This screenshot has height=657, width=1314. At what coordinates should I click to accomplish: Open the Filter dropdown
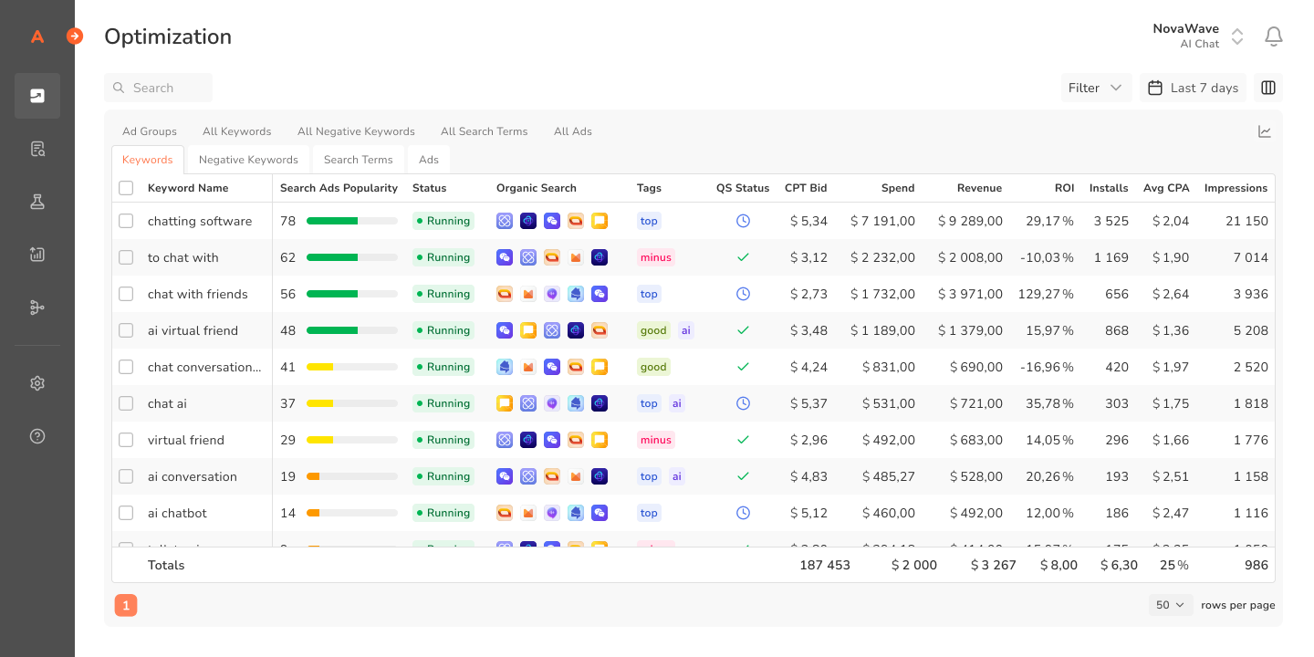pos(1095,88)
